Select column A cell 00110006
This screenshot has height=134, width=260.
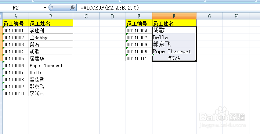click(x=15, y=65)
